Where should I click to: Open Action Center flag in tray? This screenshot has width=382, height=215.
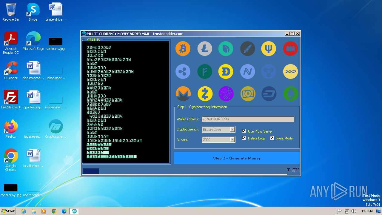click(339, 211)
